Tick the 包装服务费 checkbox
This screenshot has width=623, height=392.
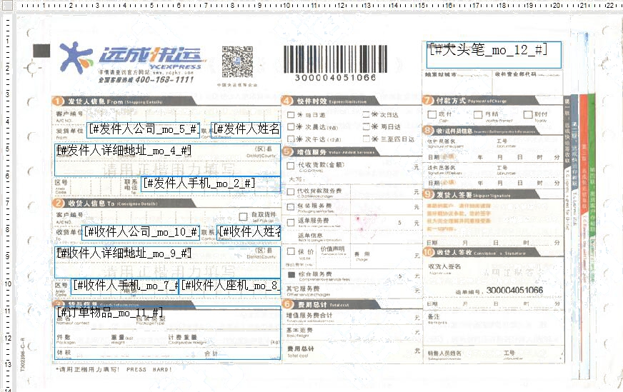tap(291, 207)
